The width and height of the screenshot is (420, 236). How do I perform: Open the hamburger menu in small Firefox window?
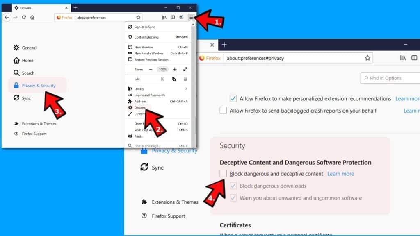click(191, 17)
